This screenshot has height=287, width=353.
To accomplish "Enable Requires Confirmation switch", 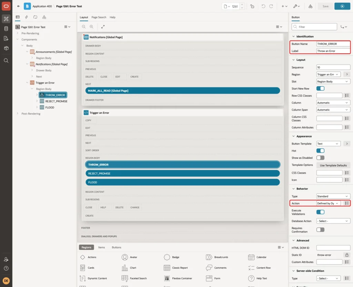I will click(320, 230).
